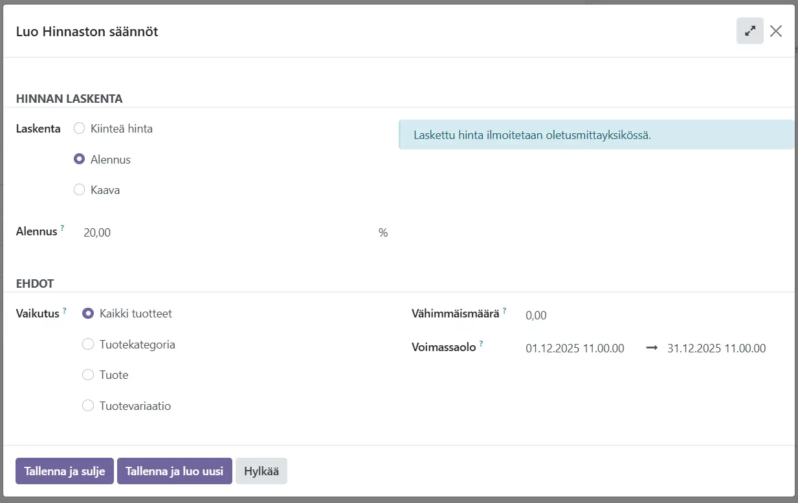Viewport: 798px width, 503px height.
Task: Open the start date 01.12.2025 picker
Action: pos(575,348)
